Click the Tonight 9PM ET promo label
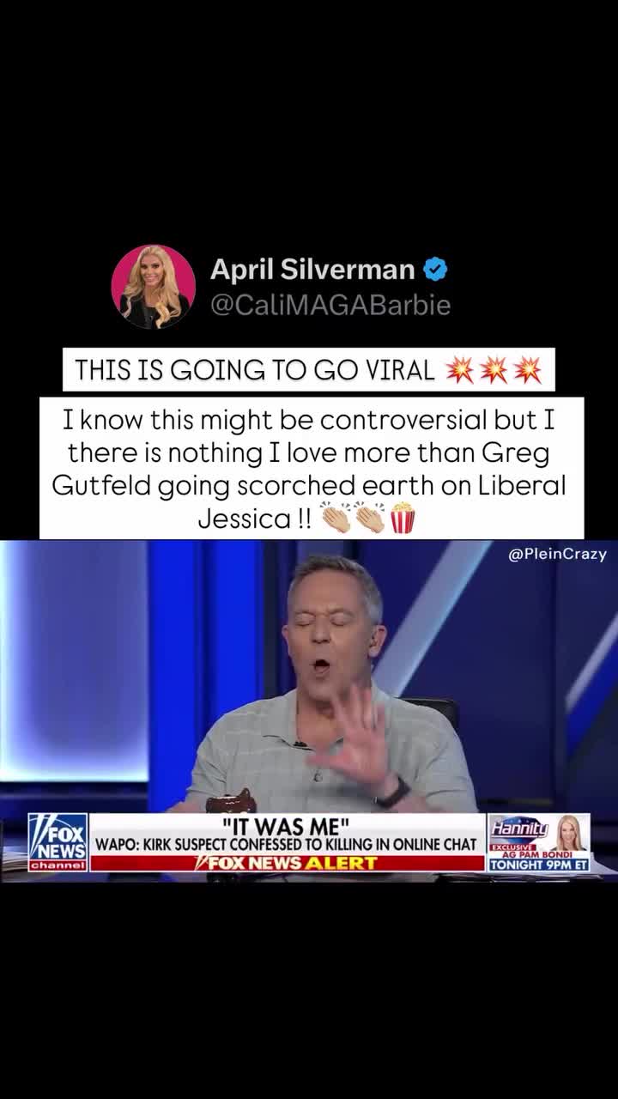Image resolution: width=618 pixels, height=1099 pixels. coord(539,865)
